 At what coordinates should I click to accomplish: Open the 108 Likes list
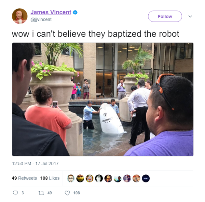(50, 178)
